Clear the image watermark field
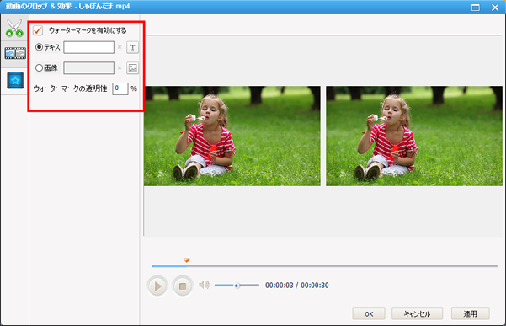 120,68
